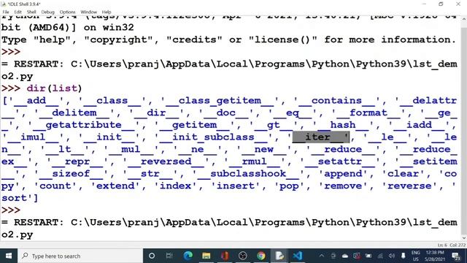
Task: Click the '__class_getitem__' entry
Action: pos(220,101)
